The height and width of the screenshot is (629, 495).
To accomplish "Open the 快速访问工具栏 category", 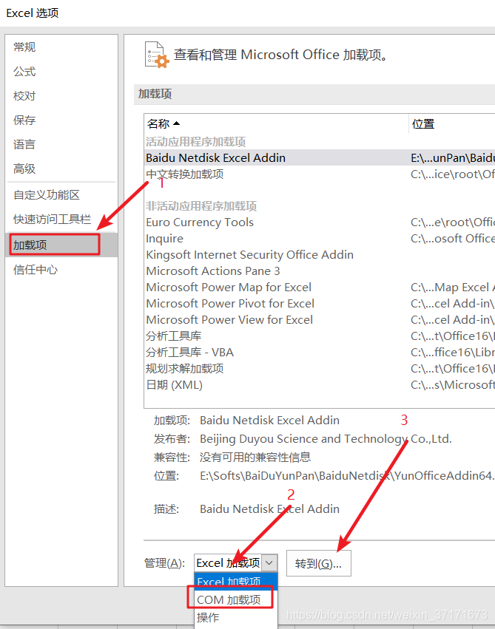I will [53, 220].
